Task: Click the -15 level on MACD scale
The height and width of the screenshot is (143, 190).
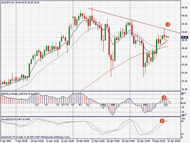Action: pos(183,107)
